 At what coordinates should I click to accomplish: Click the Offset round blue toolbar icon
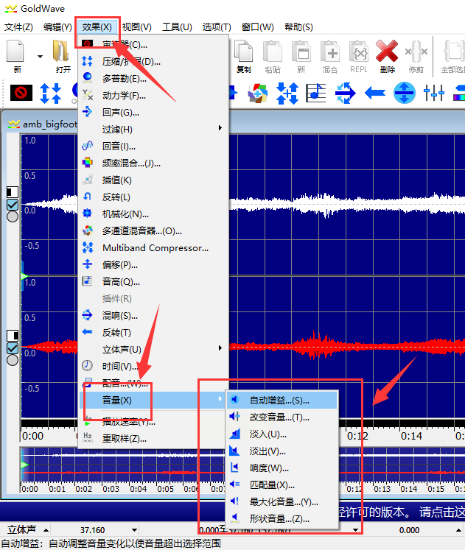[405, 93]
